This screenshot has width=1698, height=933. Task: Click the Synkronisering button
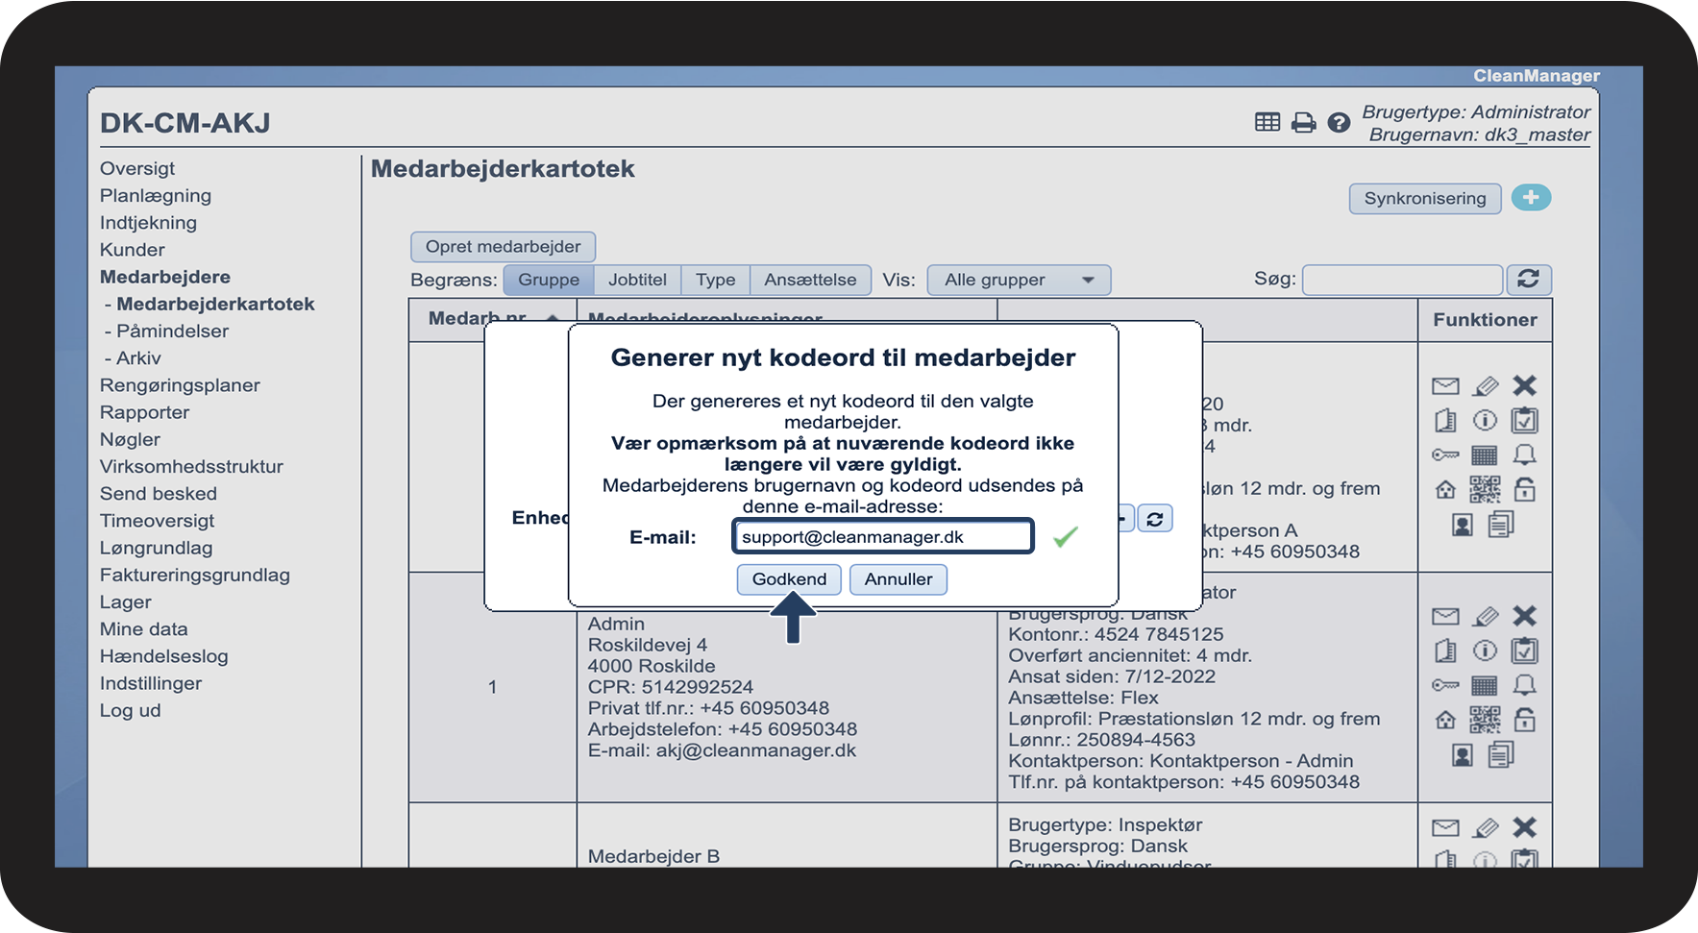[x=1425, y=198]
